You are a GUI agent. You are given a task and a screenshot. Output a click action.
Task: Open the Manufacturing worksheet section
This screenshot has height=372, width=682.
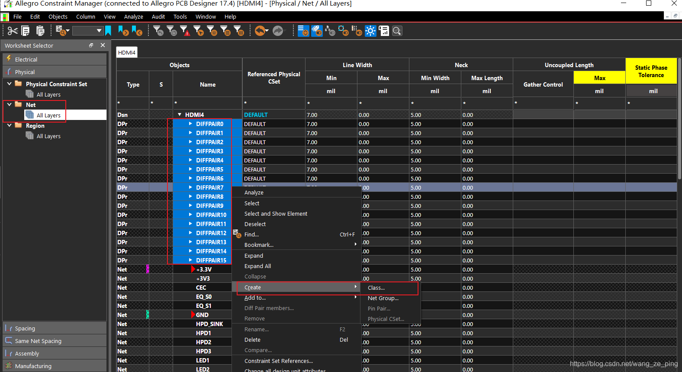(55, 366)
